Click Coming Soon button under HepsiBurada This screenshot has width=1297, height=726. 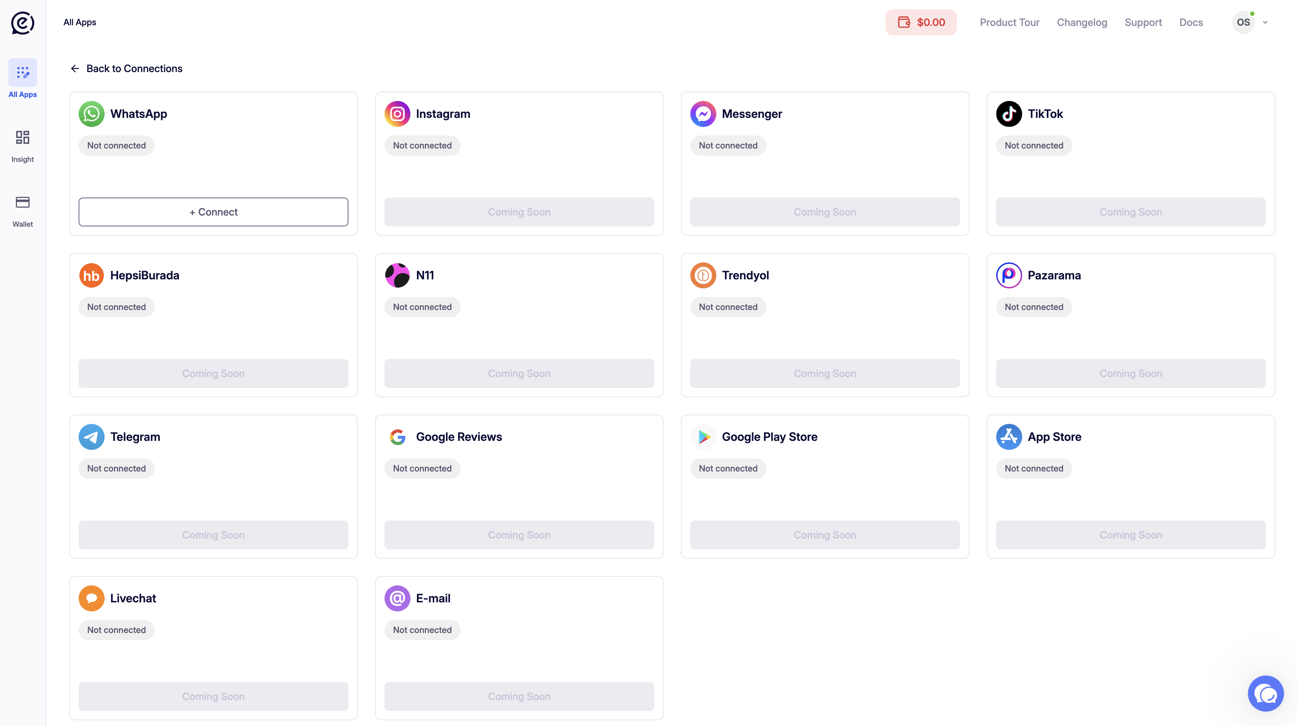coord(214,373)
